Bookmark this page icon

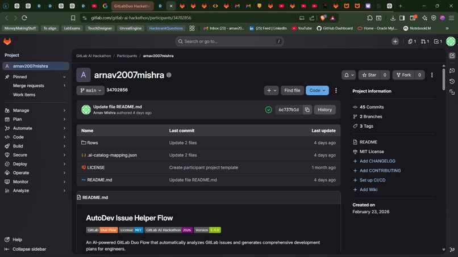click(73, 18)
